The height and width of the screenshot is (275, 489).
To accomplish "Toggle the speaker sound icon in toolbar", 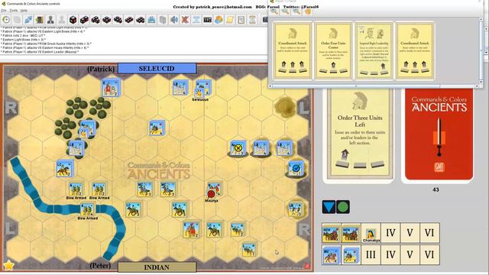I will [174, 20].
